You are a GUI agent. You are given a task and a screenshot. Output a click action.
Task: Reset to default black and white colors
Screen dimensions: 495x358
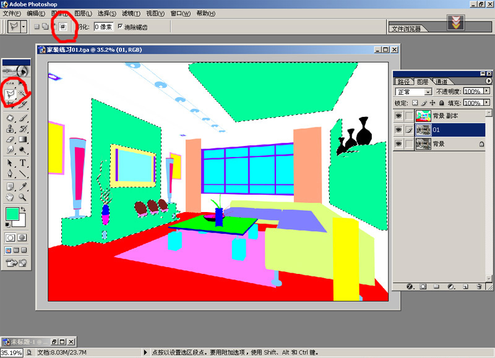pyautogui.click(x=7, y=224)
